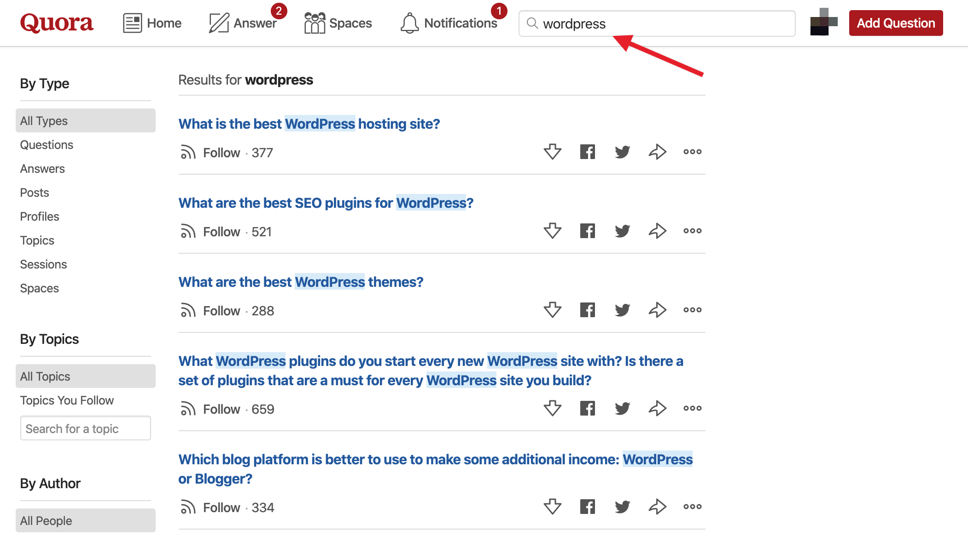Downvote the WordPress hosting site question
968x536 pixels.
click(x=552, y=152)
